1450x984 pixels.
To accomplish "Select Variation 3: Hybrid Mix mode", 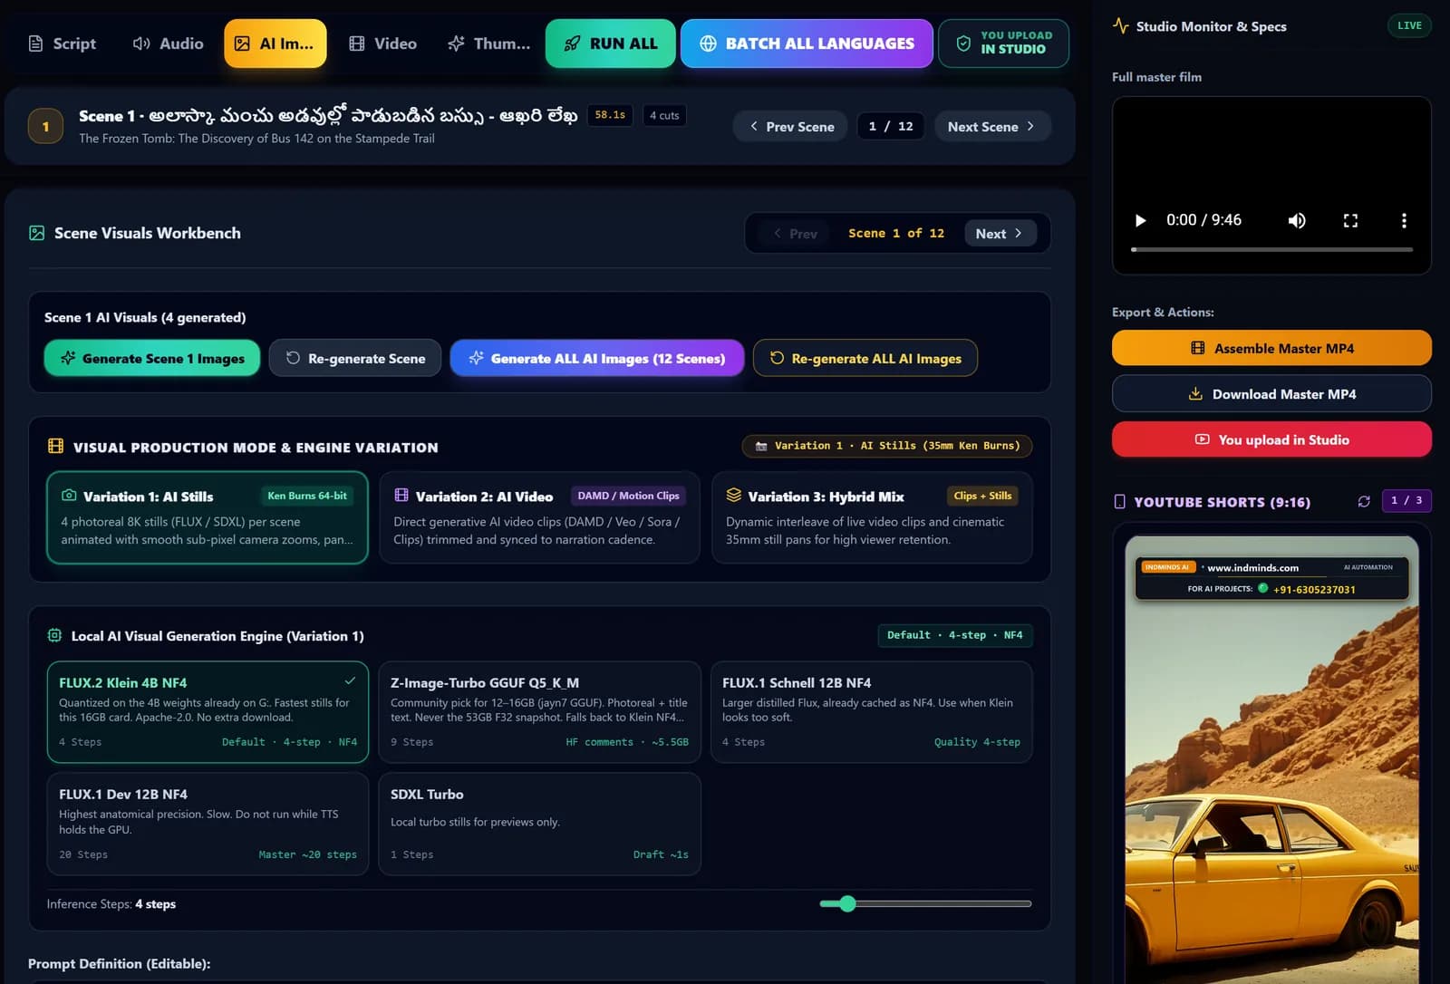I will [872, 517].
